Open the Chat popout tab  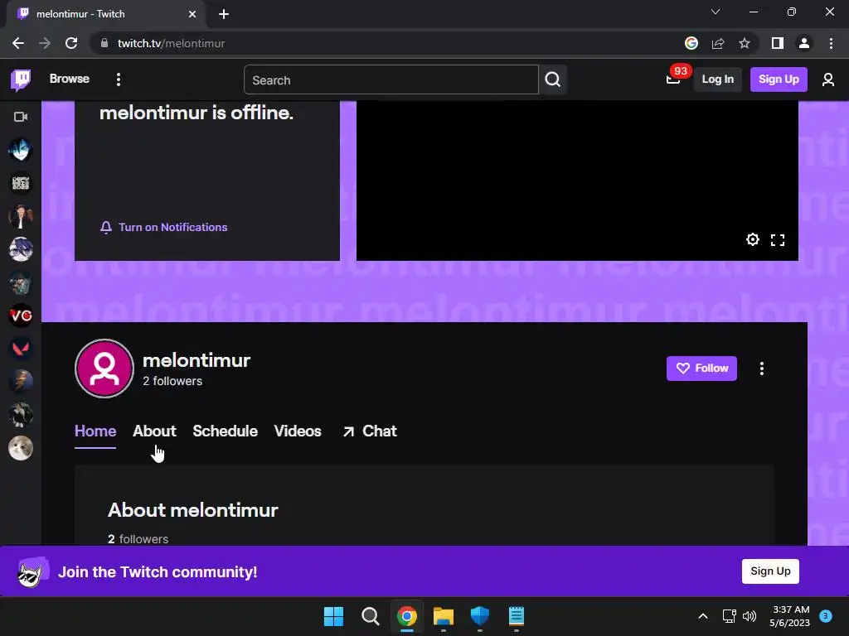(x=369, y=431)
